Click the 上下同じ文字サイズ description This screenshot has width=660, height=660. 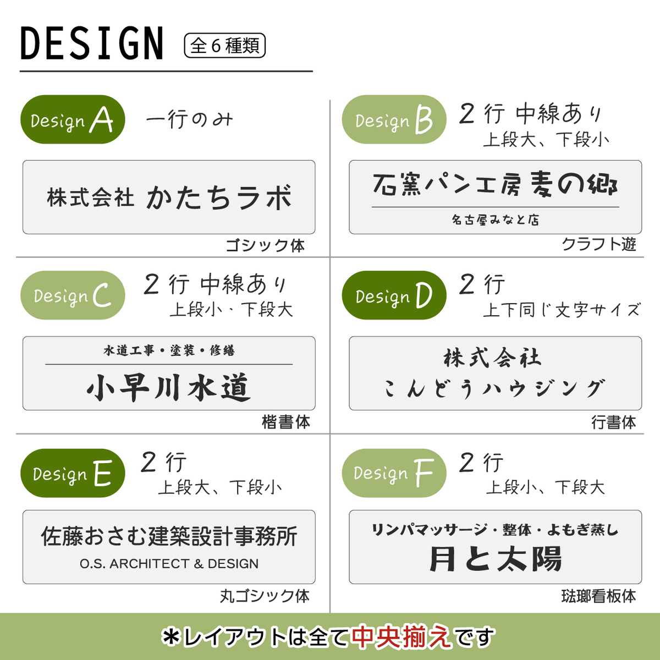562,310
